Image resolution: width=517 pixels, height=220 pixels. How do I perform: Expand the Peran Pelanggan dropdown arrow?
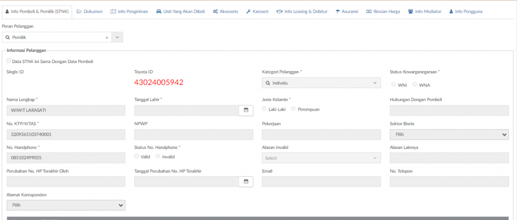click(x=117, y=37)
